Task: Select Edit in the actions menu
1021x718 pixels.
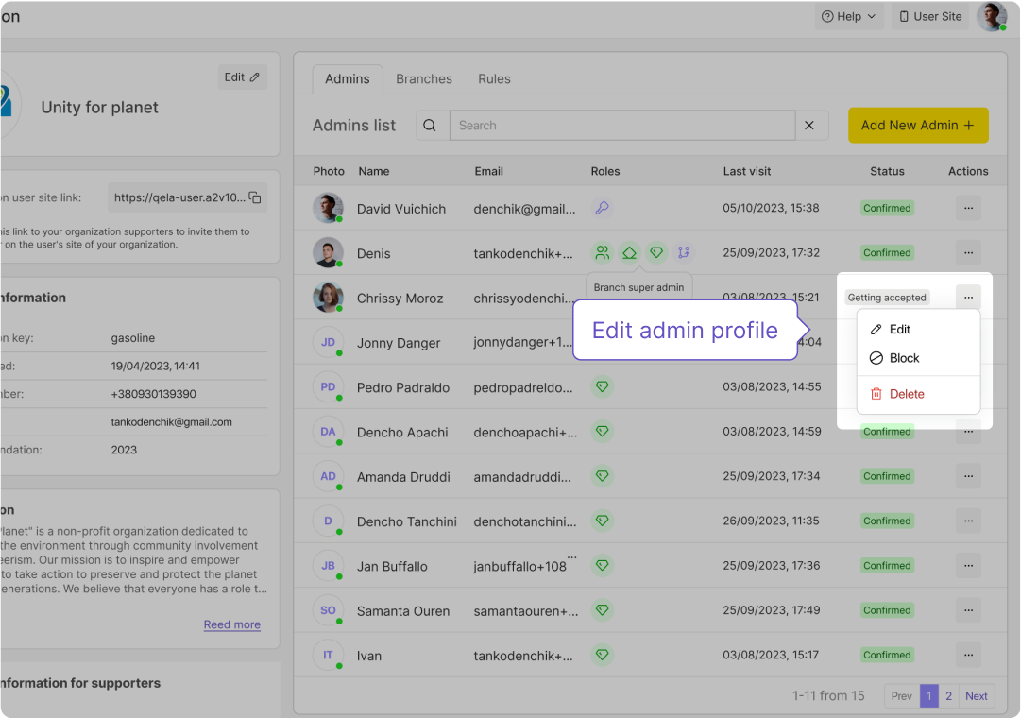Action: (x=899, y=330)
